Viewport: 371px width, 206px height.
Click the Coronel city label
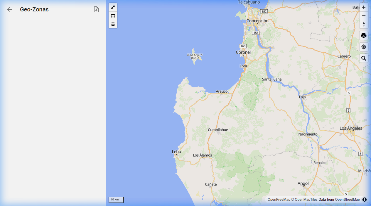[243, 52]
